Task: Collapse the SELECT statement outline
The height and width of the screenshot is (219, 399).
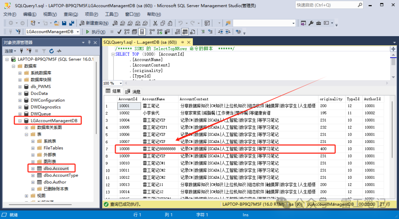Action: [x=113, y=54]
